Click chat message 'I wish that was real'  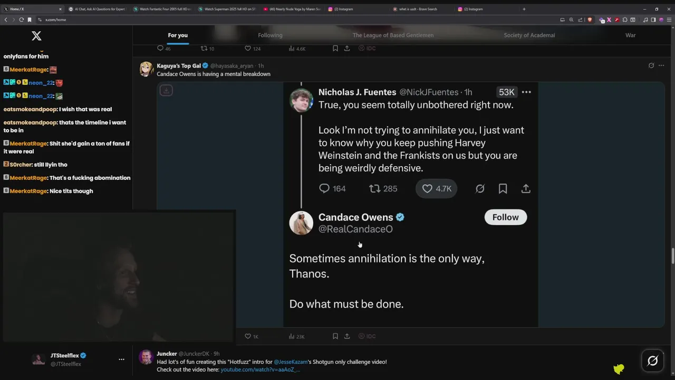[x=85, y=109]
